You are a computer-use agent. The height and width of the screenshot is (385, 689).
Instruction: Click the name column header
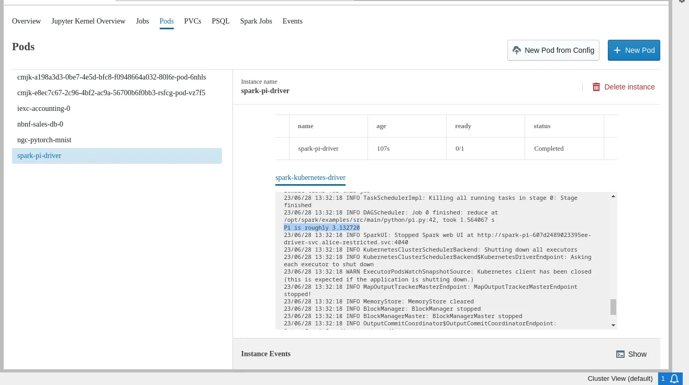click(328, 126)
